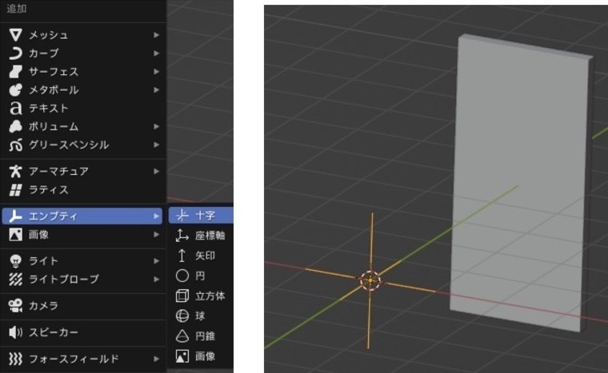Viewport: 608px width, 373px height.
Task: Click the グリースペンシル squiggle icon
Action: click(x=15, y=145)
